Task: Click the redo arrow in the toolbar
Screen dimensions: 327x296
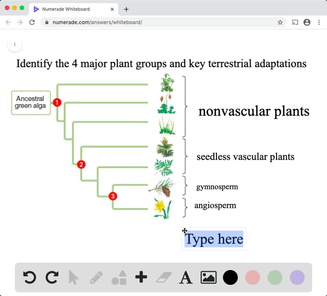Action: (x=52, y=277)
